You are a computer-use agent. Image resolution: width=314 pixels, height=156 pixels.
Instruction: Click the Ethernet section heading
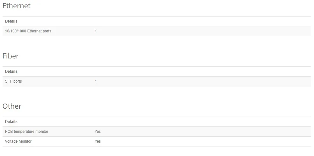point(17,6)
